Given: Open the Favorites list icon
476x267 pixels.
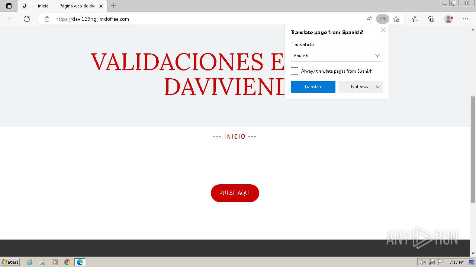Looking at the screenshot, I should 415,19.
